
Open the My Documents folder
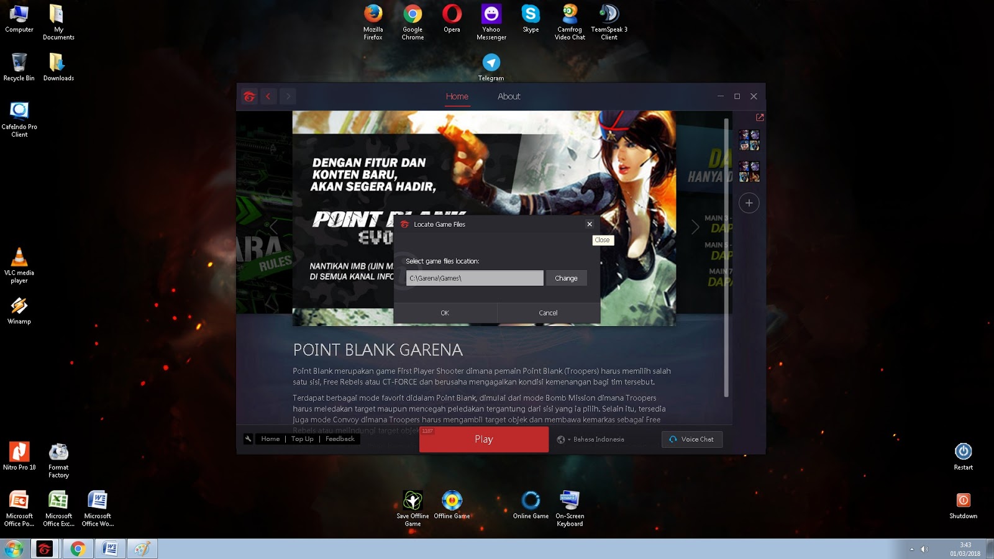pyautogui.click(x=58, y=22)
